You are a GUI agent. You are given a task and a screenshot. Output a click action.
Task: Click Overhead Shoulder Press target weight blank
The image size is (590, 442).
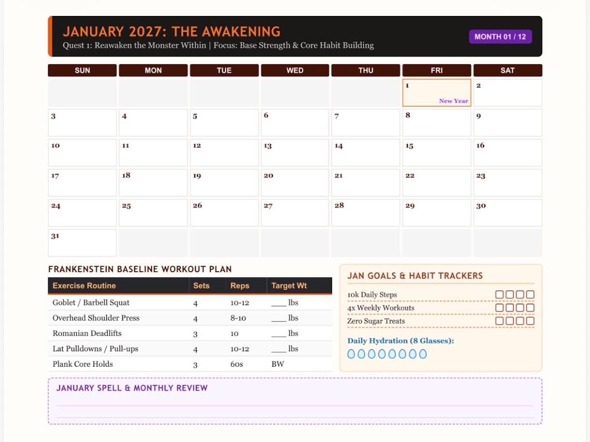(279, 319)
